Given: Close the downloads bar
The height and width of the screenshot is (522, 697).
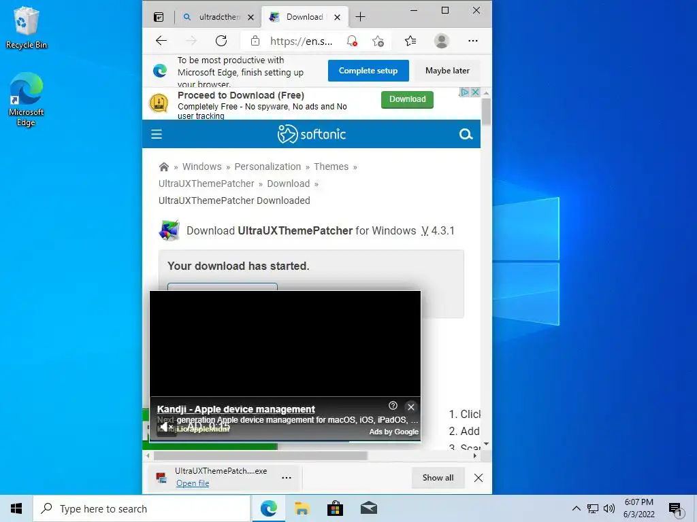Looking at the screenshot, I should pos(479,478).
